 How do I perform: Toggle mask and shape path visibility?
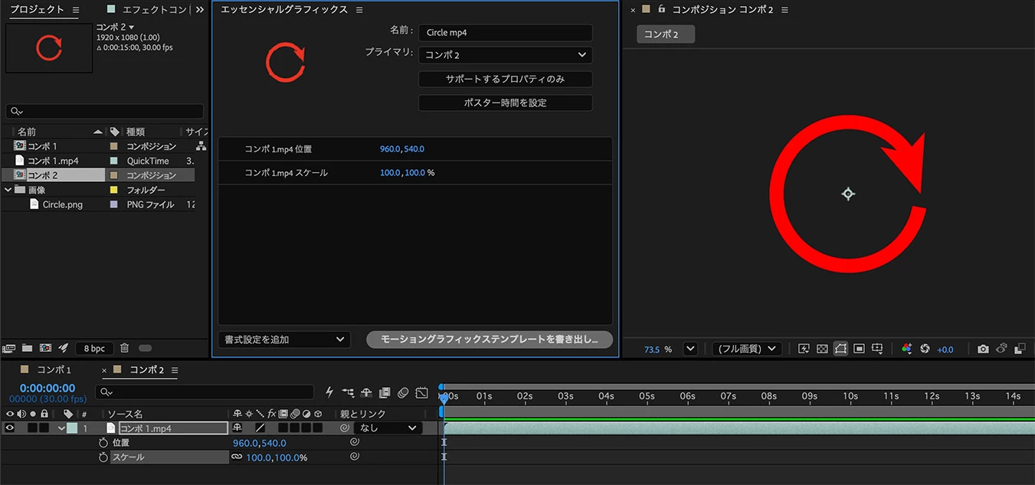tap(840, 349)
